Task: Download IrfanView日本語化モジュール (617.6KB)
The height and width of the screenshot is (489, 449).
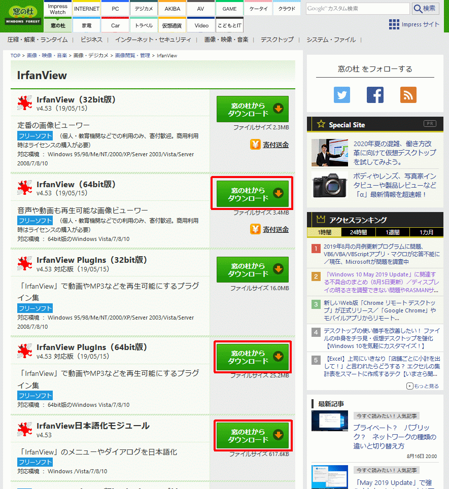Action: tap(253, 435)
